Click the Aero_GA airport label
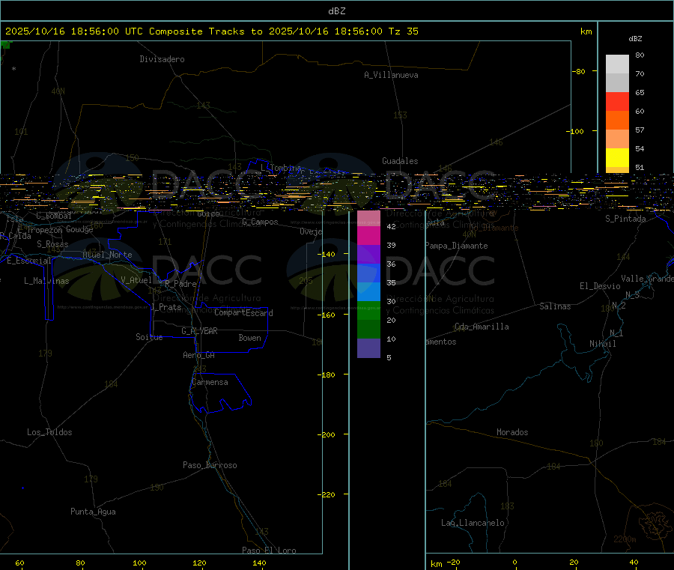The image size is (674, 570). tap(198, 355)
